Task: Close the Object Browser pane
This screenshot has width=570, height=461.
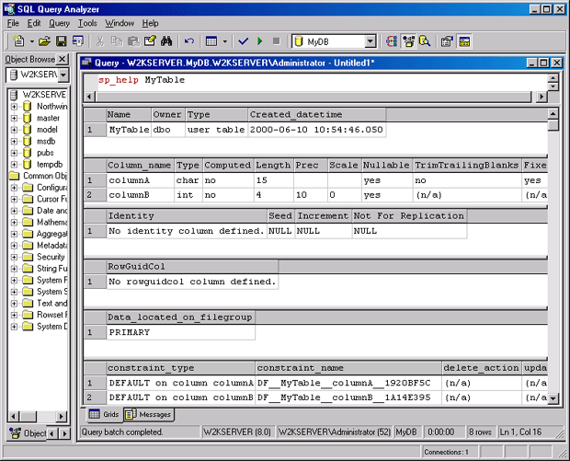Action: [x=63, y=59]
